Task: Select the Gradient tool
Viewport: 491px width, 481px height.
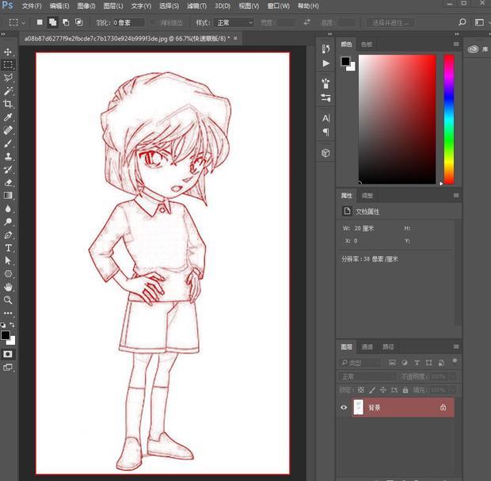Action: click(8, 196)
